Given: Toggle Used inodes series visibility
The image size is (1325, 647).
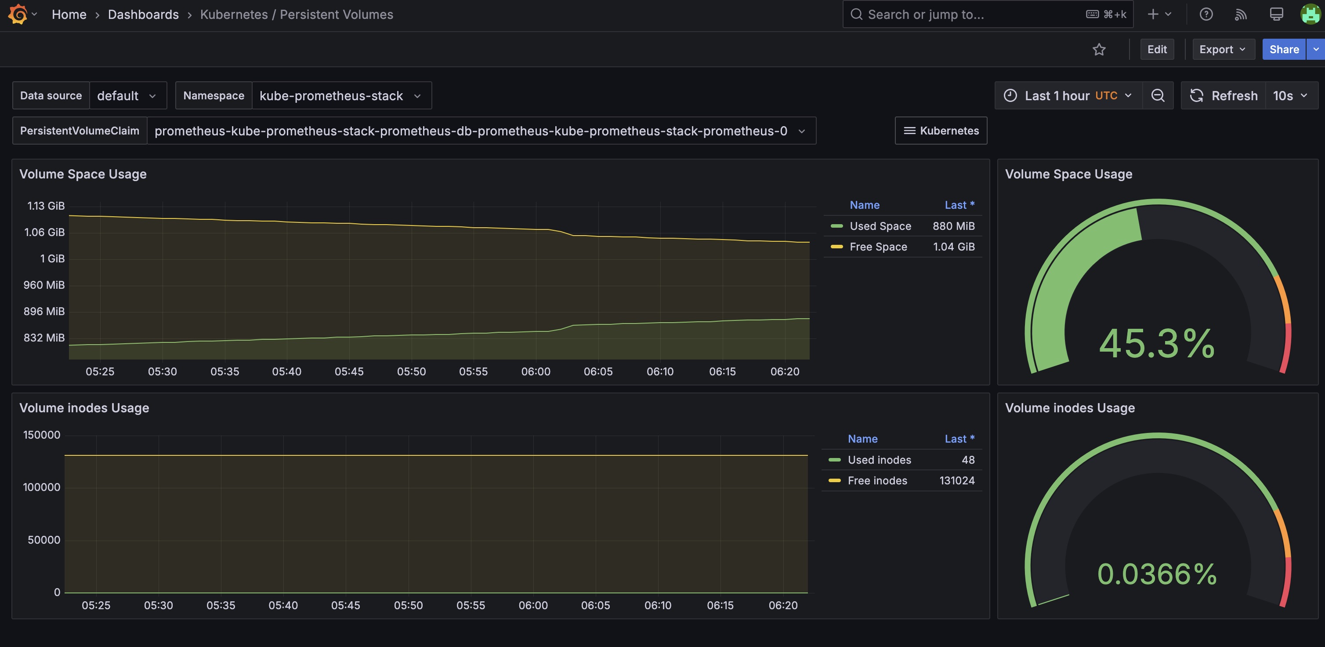Looking at the screenshot, I should pos(880,460).
